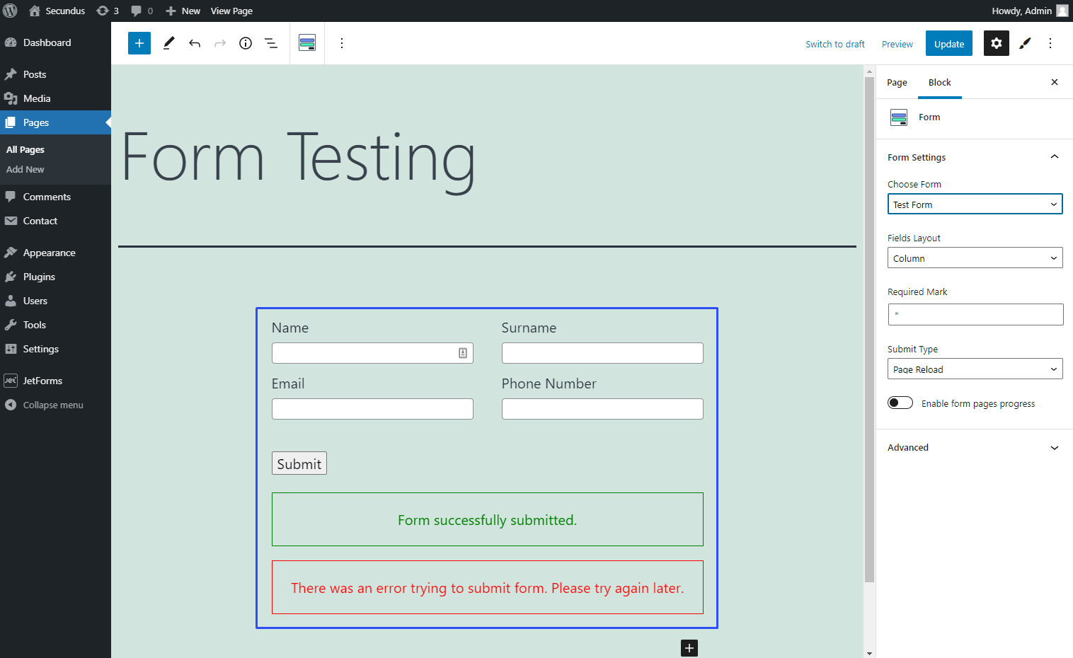View document details with the info icon

pos(245,43)
